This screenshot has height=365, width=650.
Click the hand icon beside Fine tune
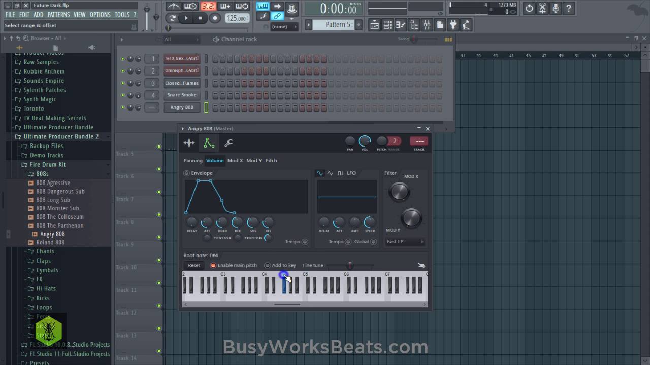[x=421, y=265]
